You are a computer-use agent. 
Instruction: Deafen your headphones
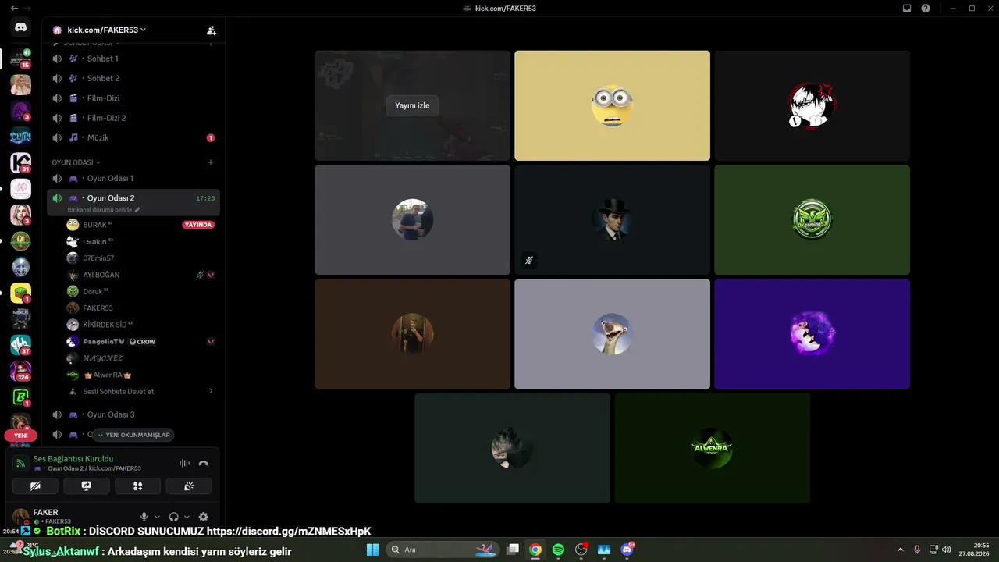[173, 517]
